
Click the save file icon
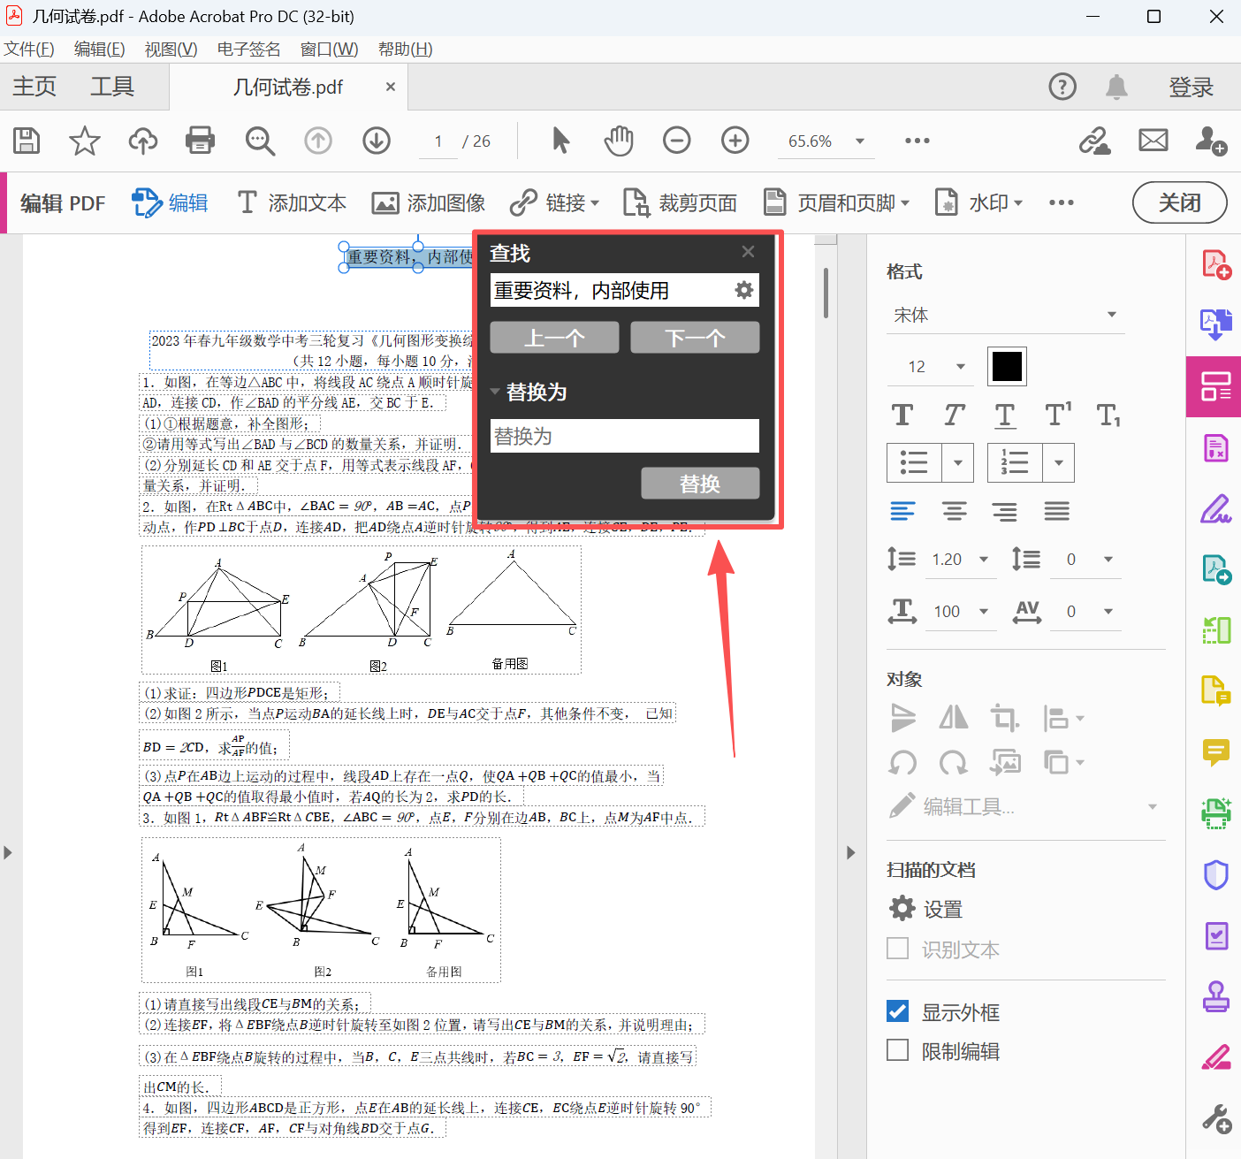(x=27, y=141)
